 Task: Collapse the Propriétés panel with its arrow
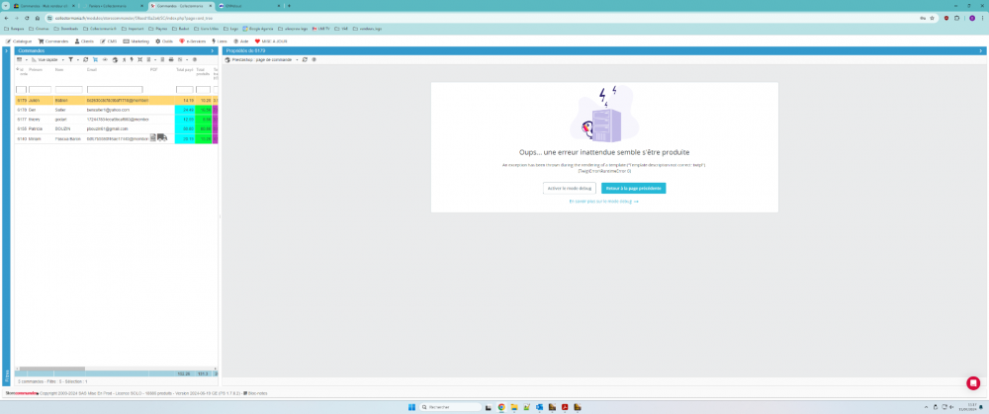tap(981, 50)
